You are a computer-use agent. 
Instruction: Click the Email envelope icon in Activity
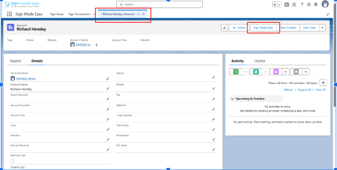(x=296, y=71)
